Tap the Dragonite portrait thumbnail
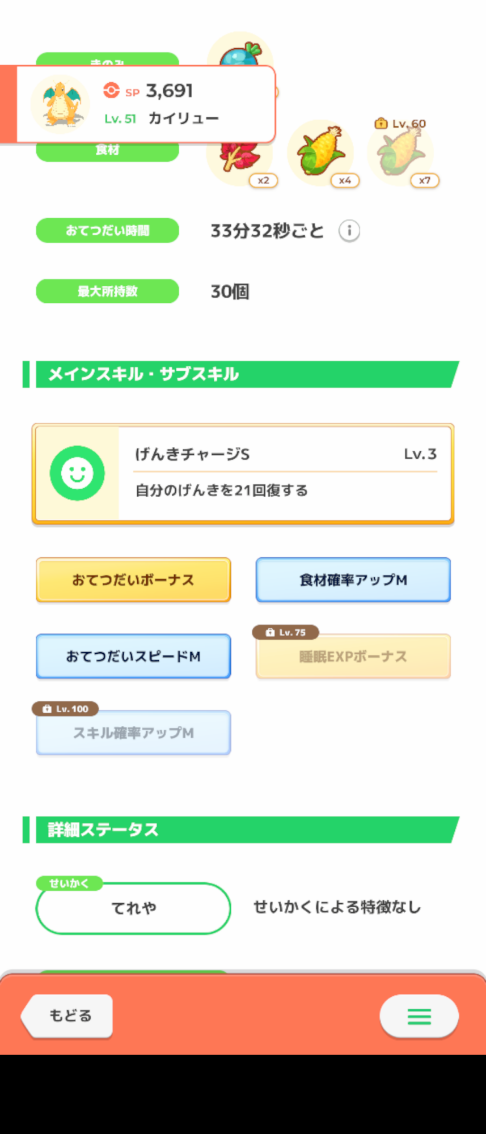The image size is (486, 1134). 60,104
